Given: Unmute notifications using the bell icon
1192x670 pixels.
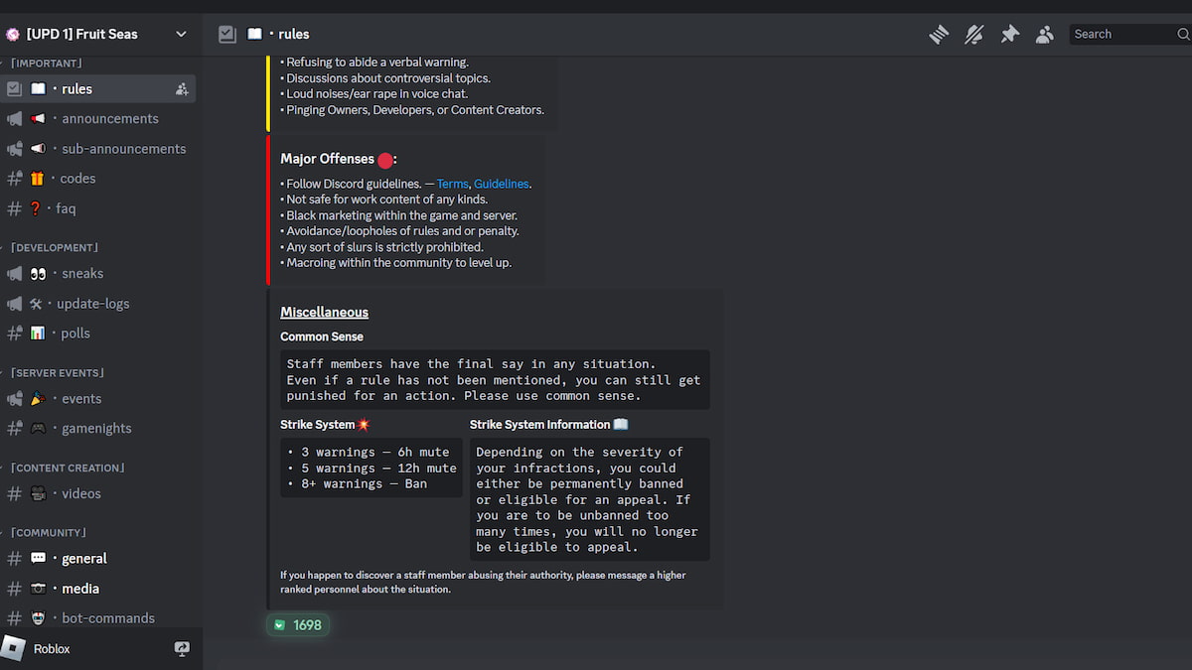Looking at the screenshot, I should pos(973,34).
